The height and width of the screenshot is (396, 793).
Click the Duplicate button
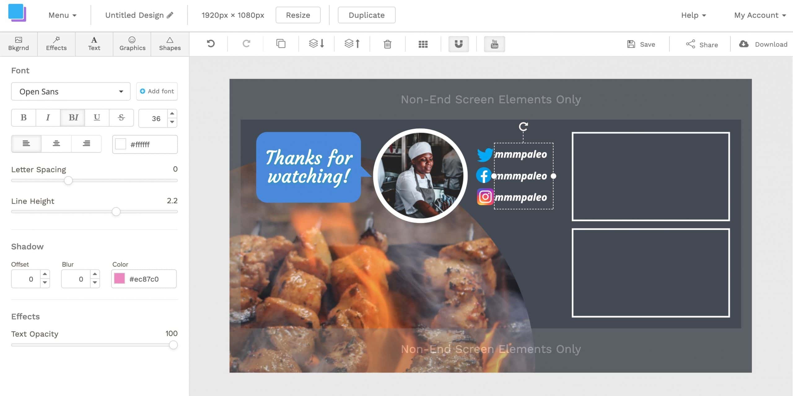tap(366, 15)
